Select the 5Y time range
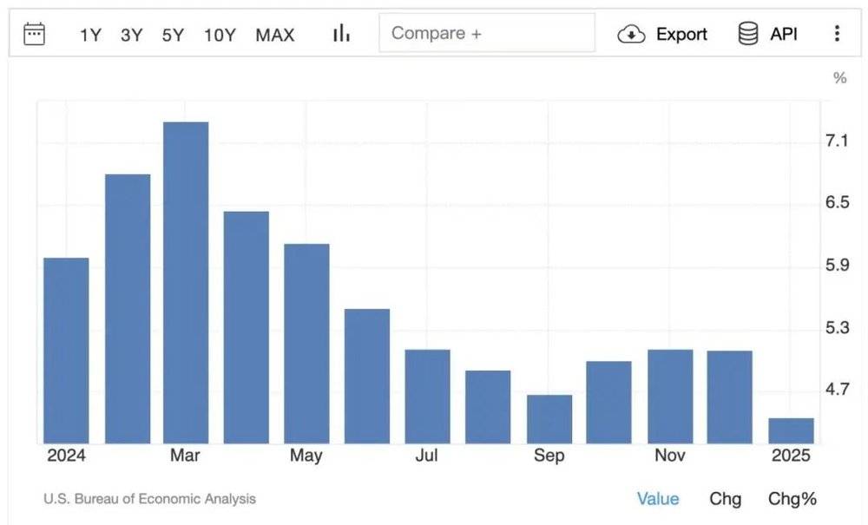Image resolution: width=868 pixels, height=525 pixels. pos(173,35)
